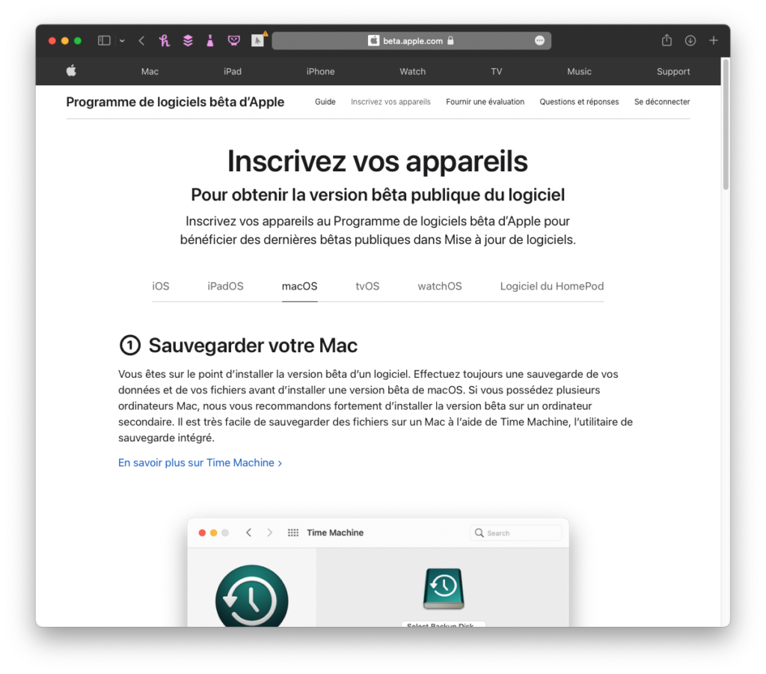The width and height of the screenshot is (766, 674).
Task: Click 'Se déconnecter' to sign out
Action: point(662,102)
